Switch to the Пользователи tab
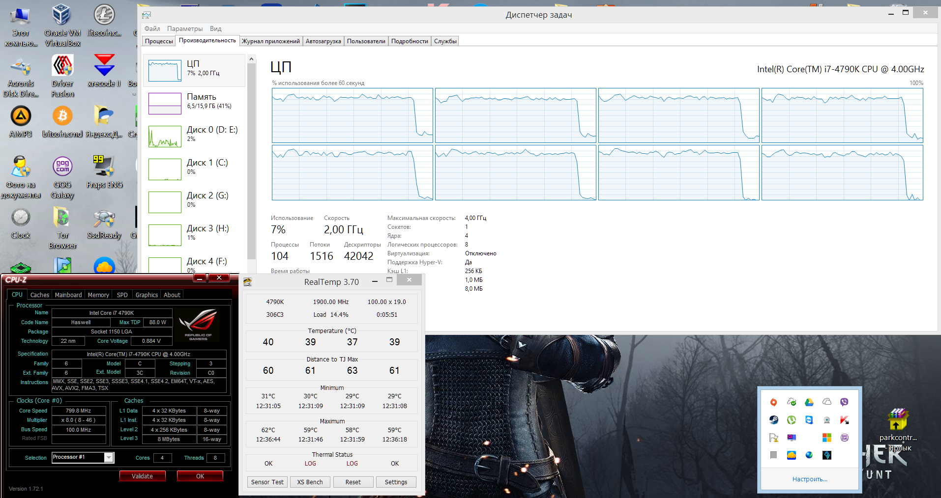The height and width of the screenshot is (498, 941). tap(366, 41)
